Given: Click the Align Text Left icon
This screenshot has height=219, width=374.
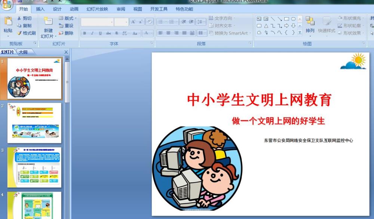Looking at the screenshot, I should point(160,33).
